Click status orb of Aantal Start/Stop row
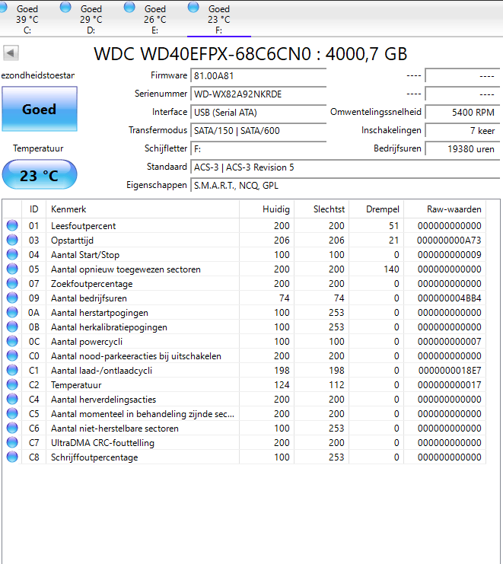 [x=12, y=254]
